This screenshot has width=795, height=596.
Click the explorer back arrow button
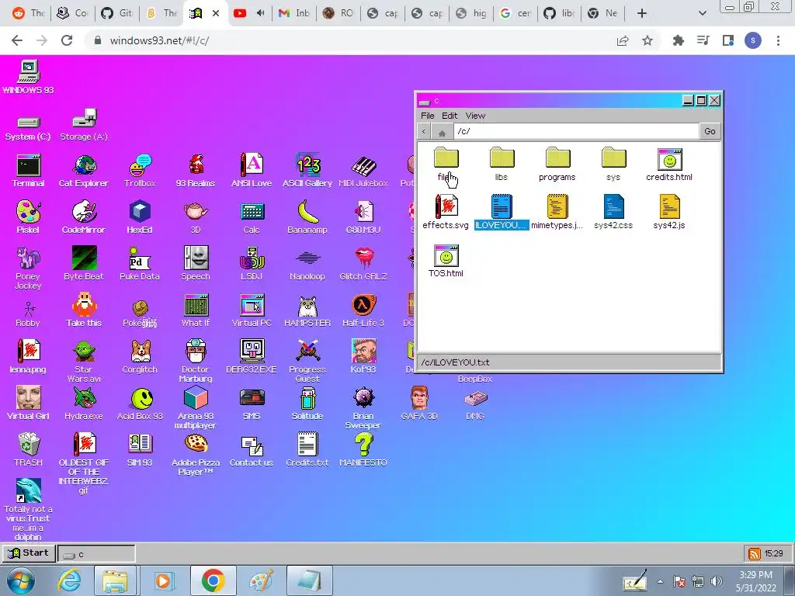pyautogui.click(x=425, y=132)
